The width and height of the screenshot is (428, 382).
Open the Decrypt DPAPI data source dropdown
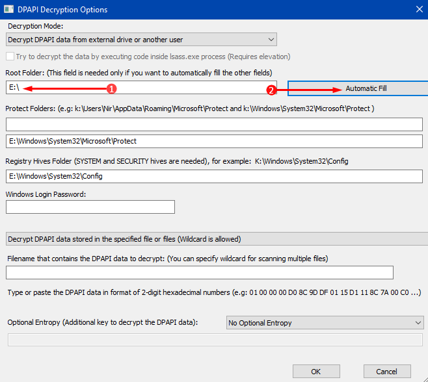click(x=217, y=239)
